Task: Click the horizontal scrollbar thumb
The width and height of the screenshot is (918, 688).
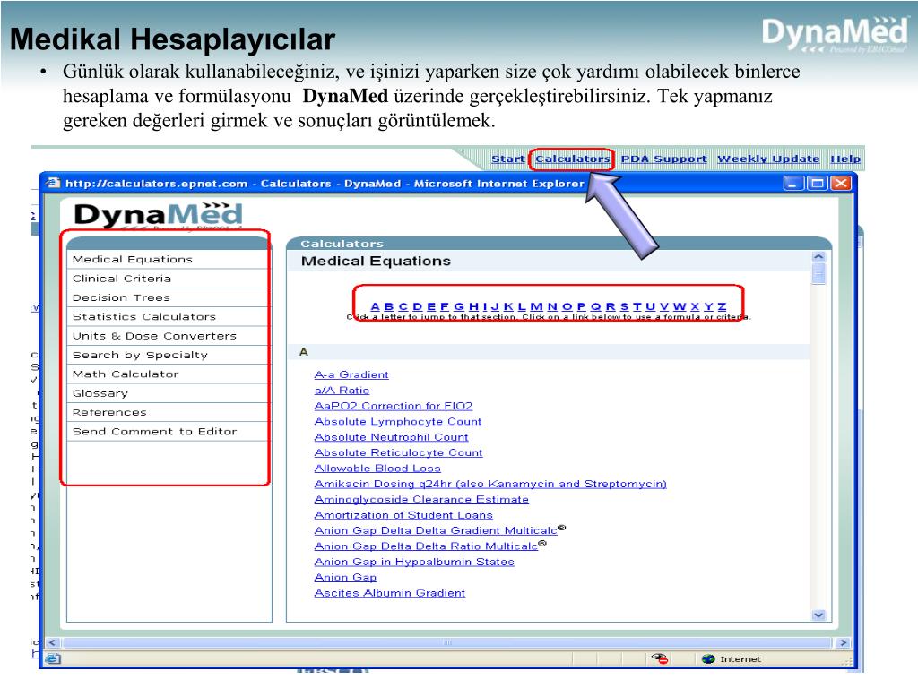Action: [448, 642]
